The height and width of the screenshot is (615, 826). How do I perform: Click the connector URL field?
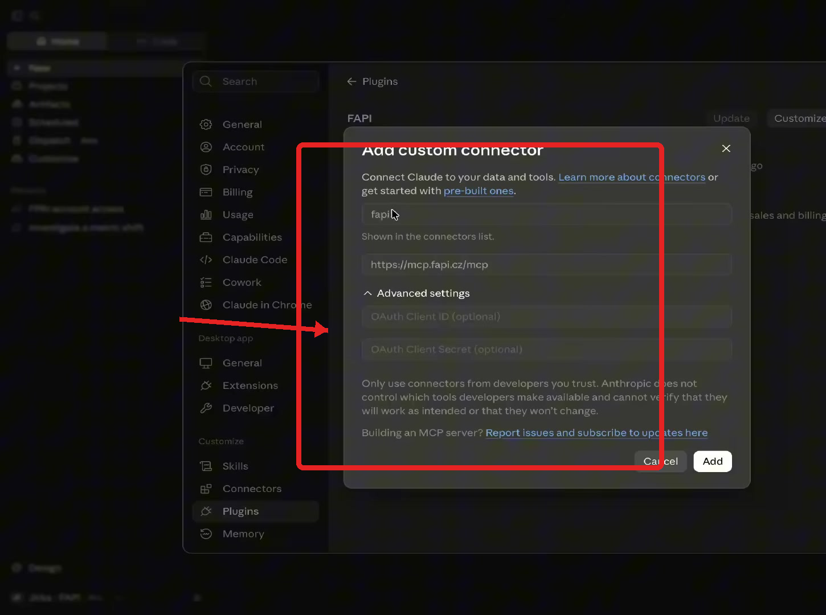(547, 265)
